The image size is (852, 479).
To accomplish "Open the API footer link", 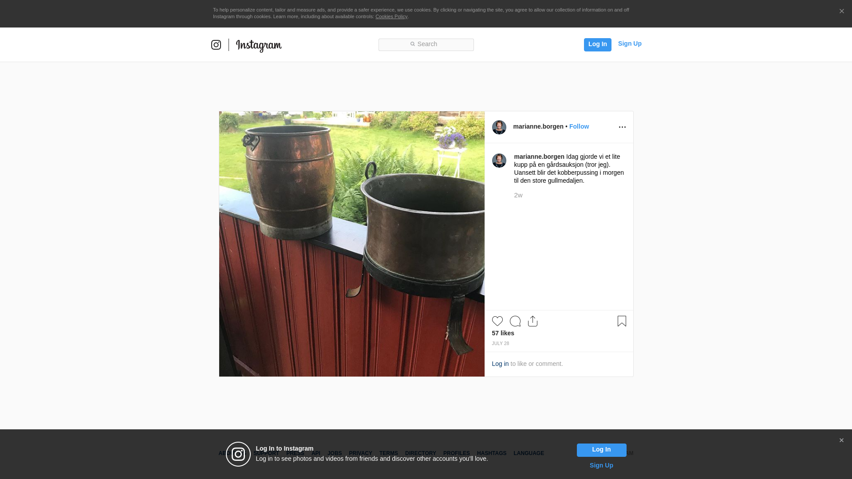I will click(316, 454).
